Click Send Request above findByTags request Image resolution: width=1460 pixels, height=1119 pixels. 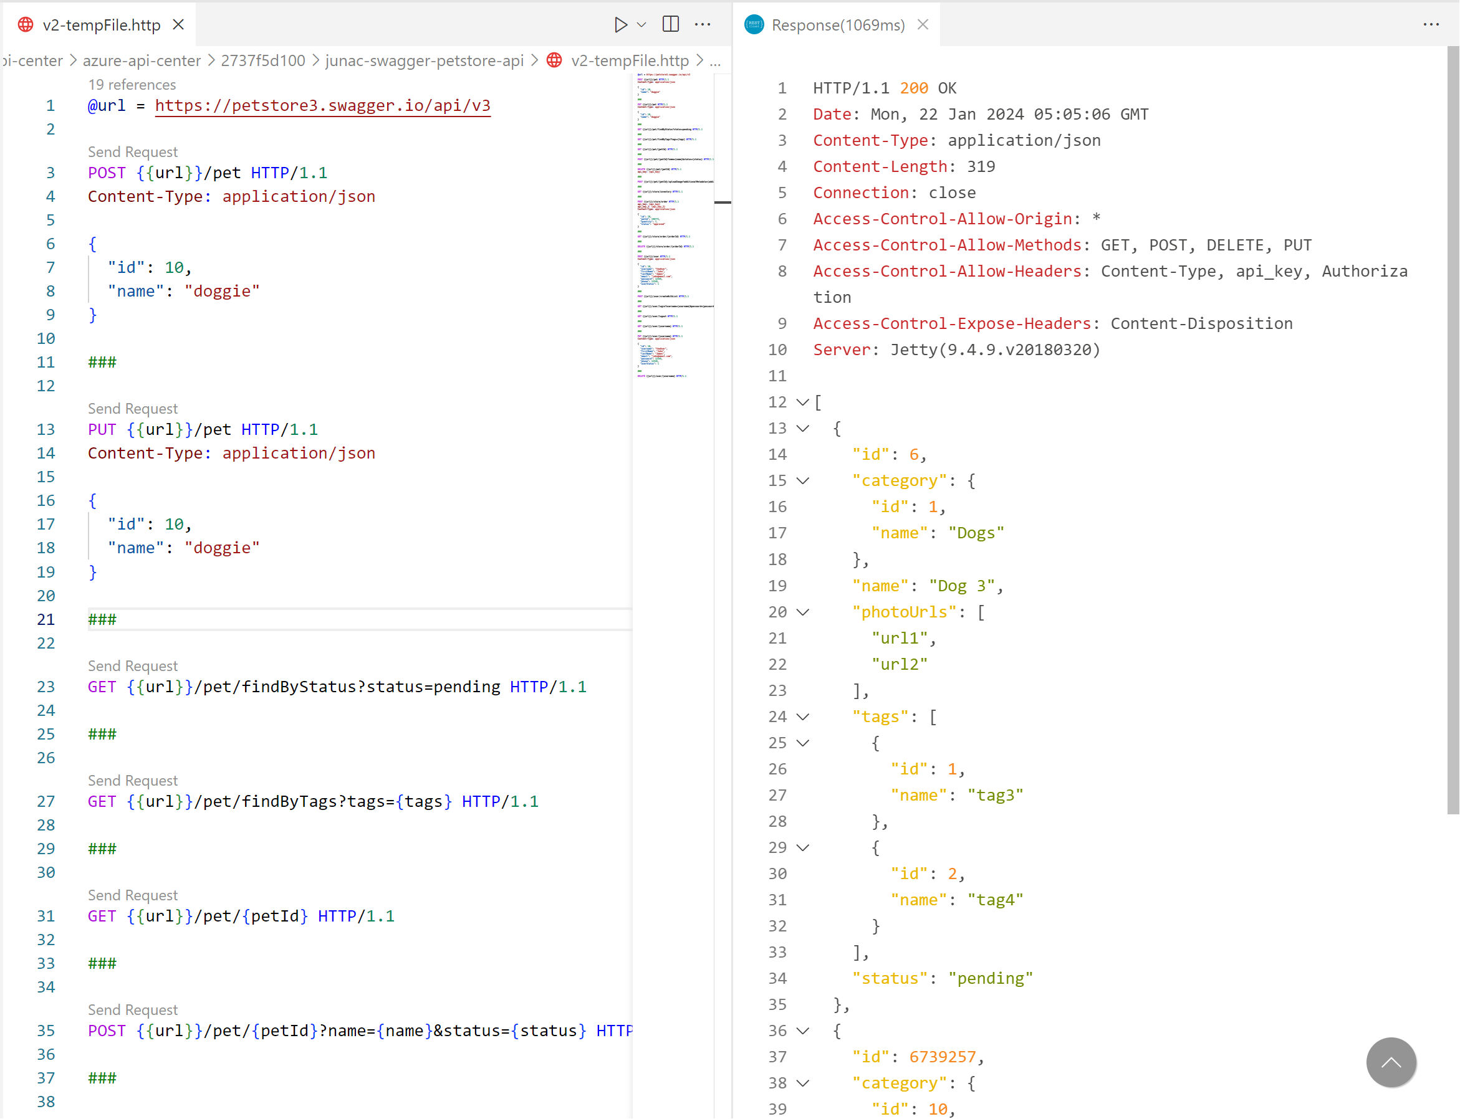133,781
